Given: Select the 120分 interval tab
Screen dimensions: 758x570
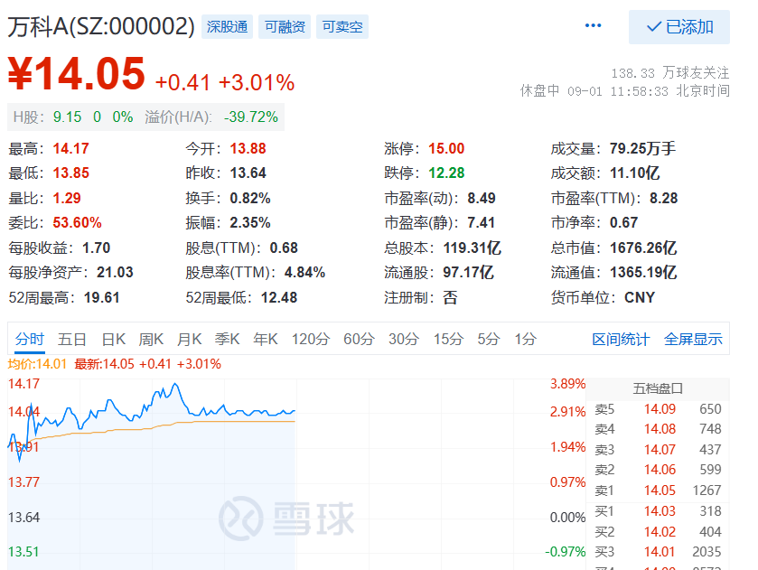Looking at the screenshot, I should click(x=311, y=339).
